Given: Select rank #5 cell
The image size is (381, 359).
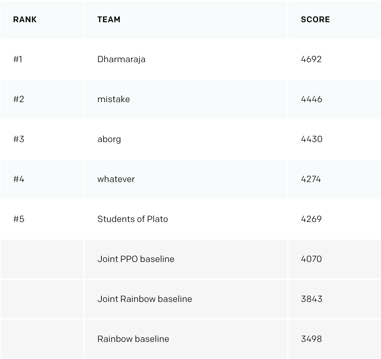Looking at the screenshot, I should click(19, 219).
